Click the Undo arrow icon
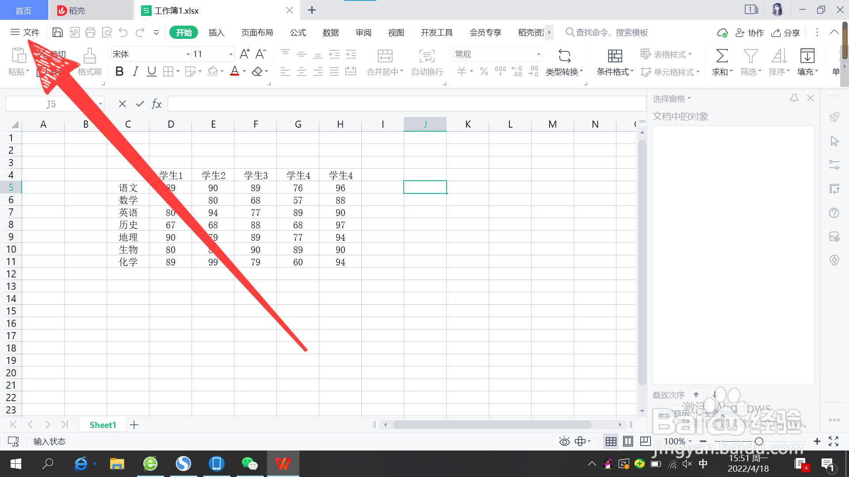849x477 pixels. coord(123,32)
